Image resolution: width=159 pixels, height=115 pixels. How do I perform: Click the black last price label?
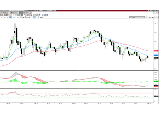156,58
